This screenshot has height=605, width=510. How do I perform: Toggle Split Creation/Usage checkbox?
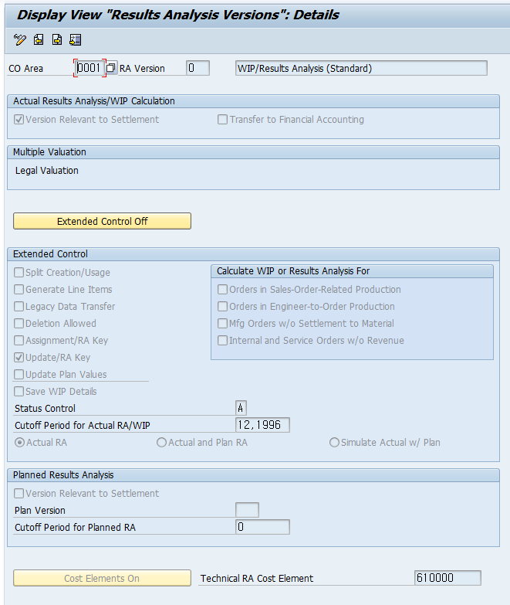coord(19,273)
